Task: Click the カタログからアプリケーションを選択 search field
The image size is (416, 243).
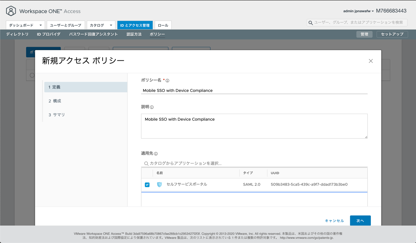Action: pyautogui.click(x=254, y=163)
